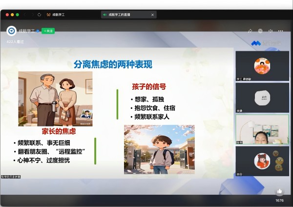The image size is (293, 207).
Task: Select 吴勇 participant tile
Action: [x=262, y=98]
